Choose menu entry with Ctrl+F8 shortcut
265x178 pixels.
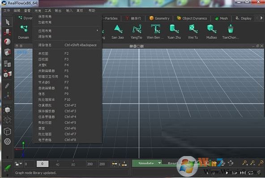coord(68,140)
